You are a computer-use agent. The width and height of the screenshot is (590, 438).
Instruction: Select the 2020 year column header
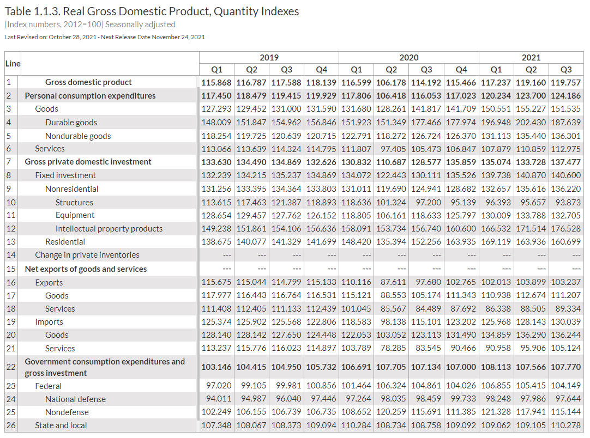tap(409, 58)
